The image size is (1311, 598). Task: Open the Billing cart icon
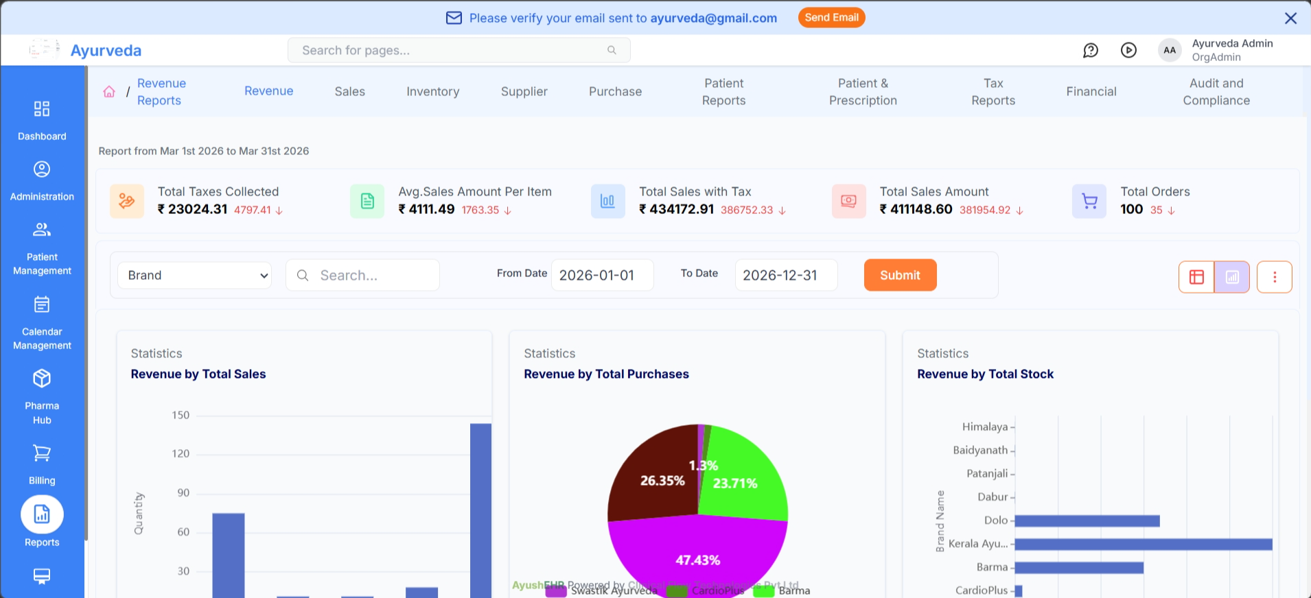pos(42,454)
